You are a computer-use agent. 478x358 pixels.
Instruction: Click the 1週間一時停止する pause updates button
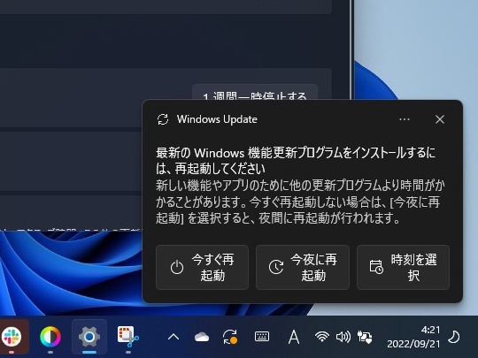coord(255,92)
